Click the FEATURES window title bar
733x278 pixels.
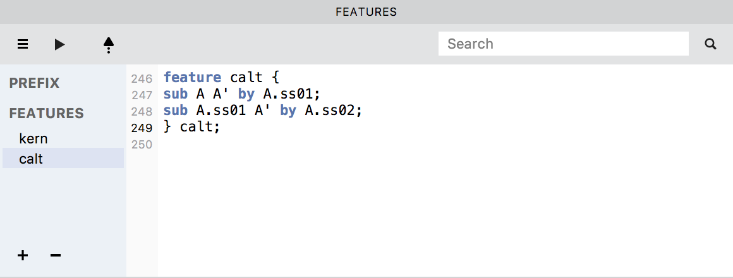pyautogui.click(x=366, y=11)
